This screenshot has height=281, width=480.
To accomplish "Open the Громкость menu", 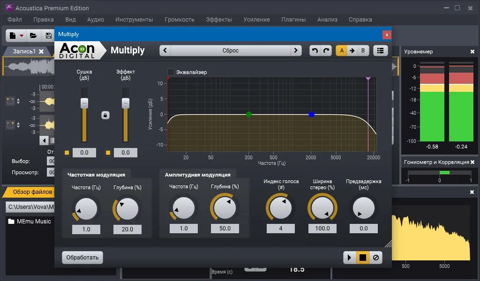I will pyautogui.click(x=180, y=20).
